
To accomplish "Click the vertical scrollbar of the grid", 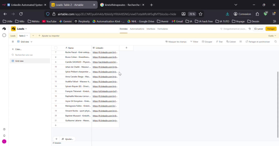I will click(x=278, y=105).
